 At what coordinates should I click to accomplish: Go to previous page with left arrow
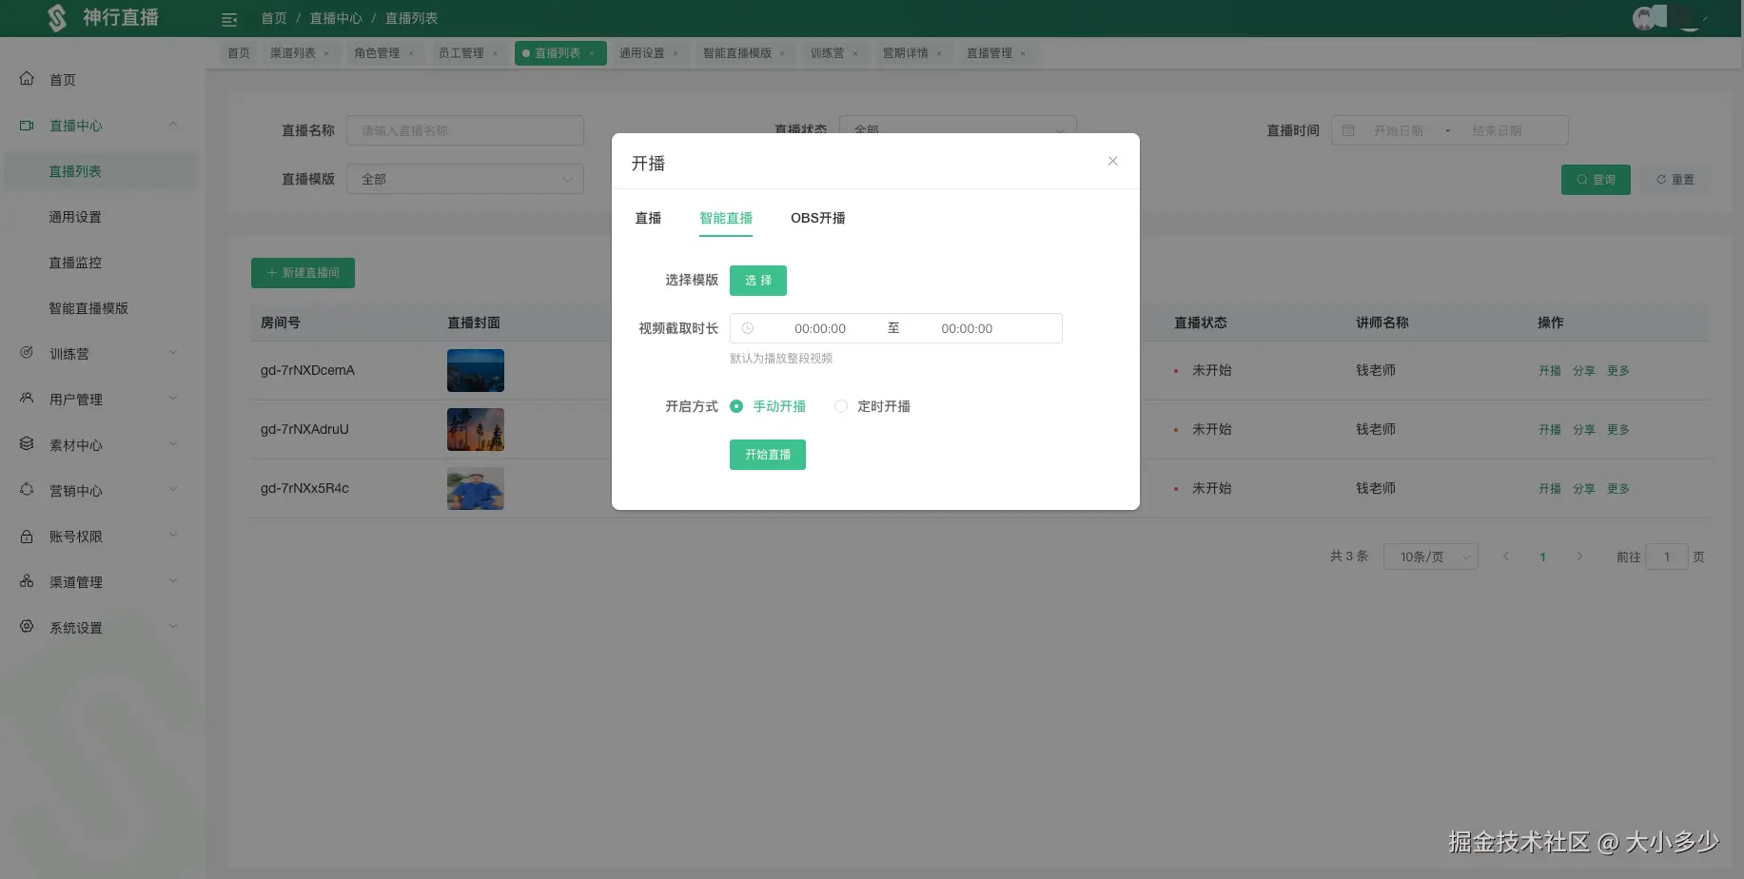[x=1506, y=557]
